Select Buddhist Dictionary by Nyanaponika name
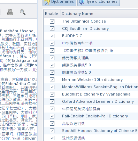This screenshot has width=138, height=141. coord(96,94)
